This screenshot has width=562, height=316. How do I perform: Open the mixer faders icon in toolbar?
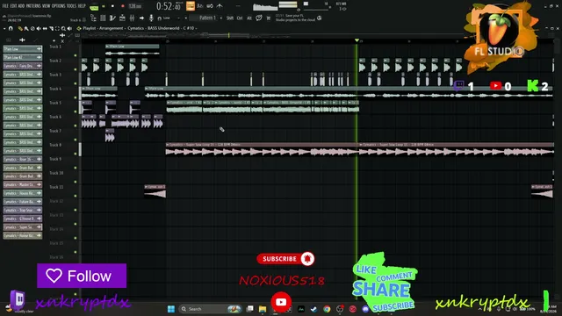pos(132,18)
